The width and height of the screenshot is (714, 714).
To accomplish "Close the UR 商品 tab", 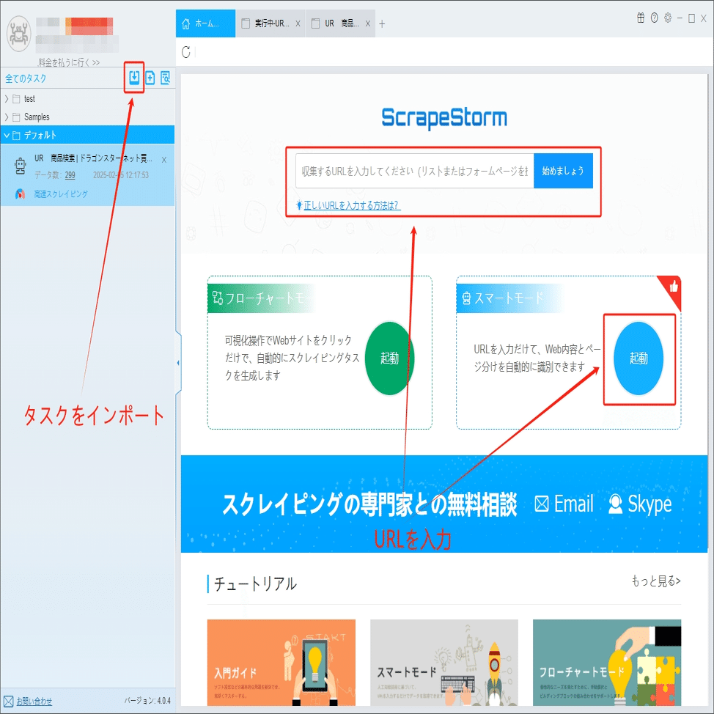I will coord(367,23).
